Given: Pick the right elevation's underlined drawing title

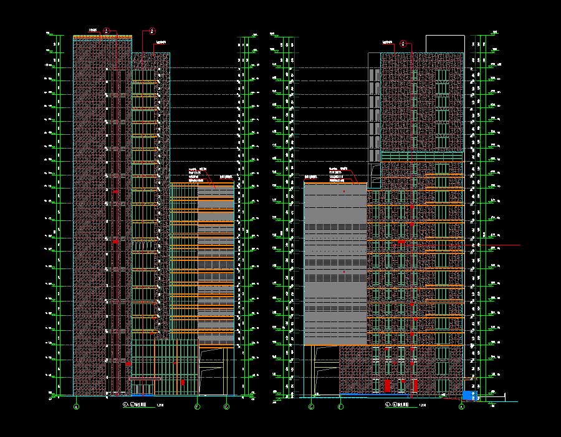Looking at the screenshot, I should coord(397,405).
